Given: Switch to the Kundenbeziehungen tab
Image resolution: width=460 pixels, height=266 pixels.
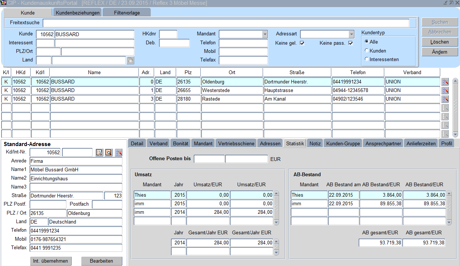Looking at the screenshot, I should coord(78,13).
